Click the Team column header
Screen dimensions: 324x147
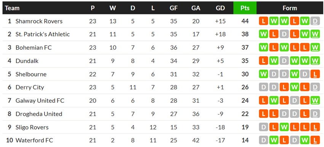(x=12, y=8)
